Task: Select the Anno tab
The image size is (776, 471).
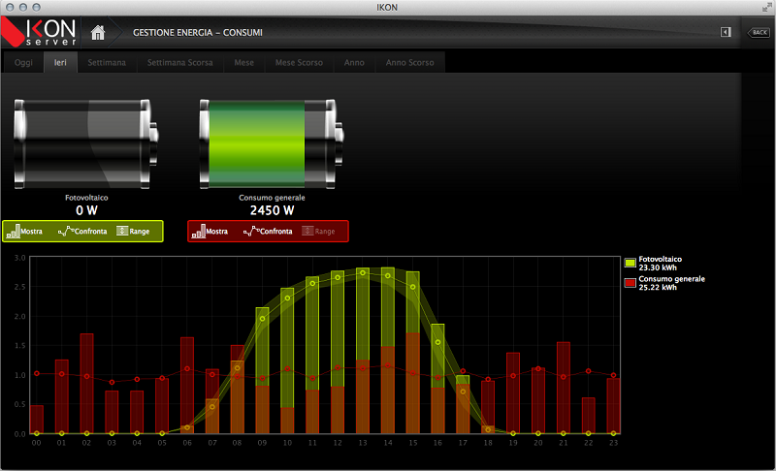Action: [354, 62]
